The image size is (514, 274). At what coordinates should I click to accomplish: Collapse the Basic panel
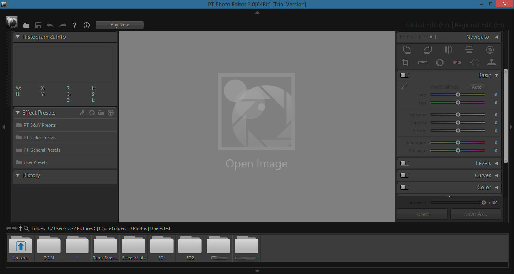pos(496,75)
